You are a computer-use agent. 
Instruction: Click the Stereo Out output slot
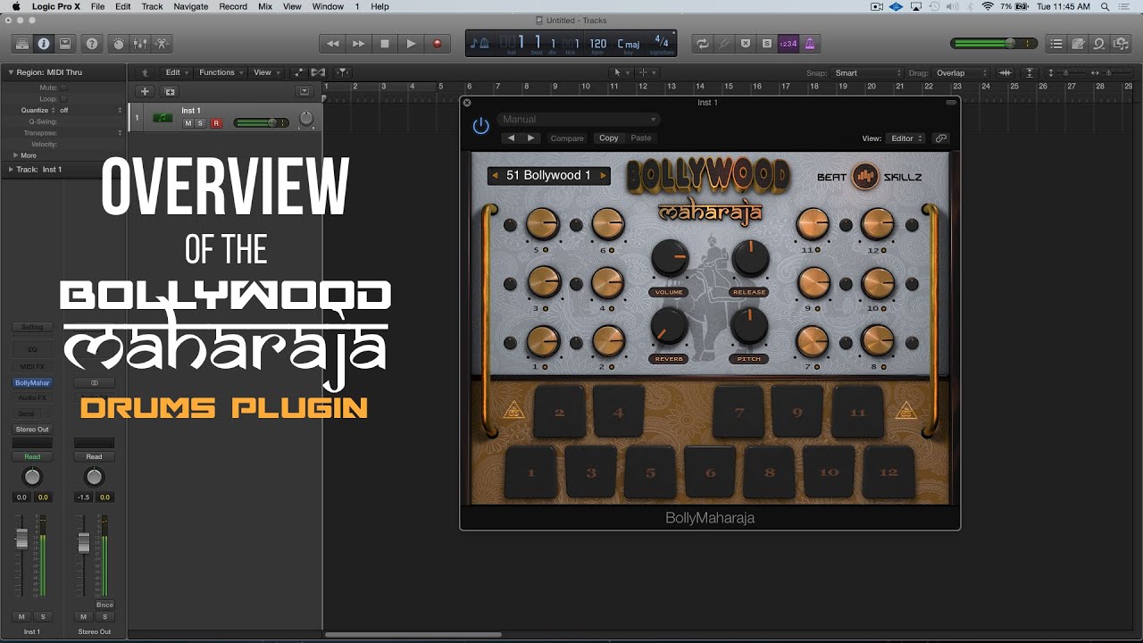pyautogui.click(x=32, y=430)
